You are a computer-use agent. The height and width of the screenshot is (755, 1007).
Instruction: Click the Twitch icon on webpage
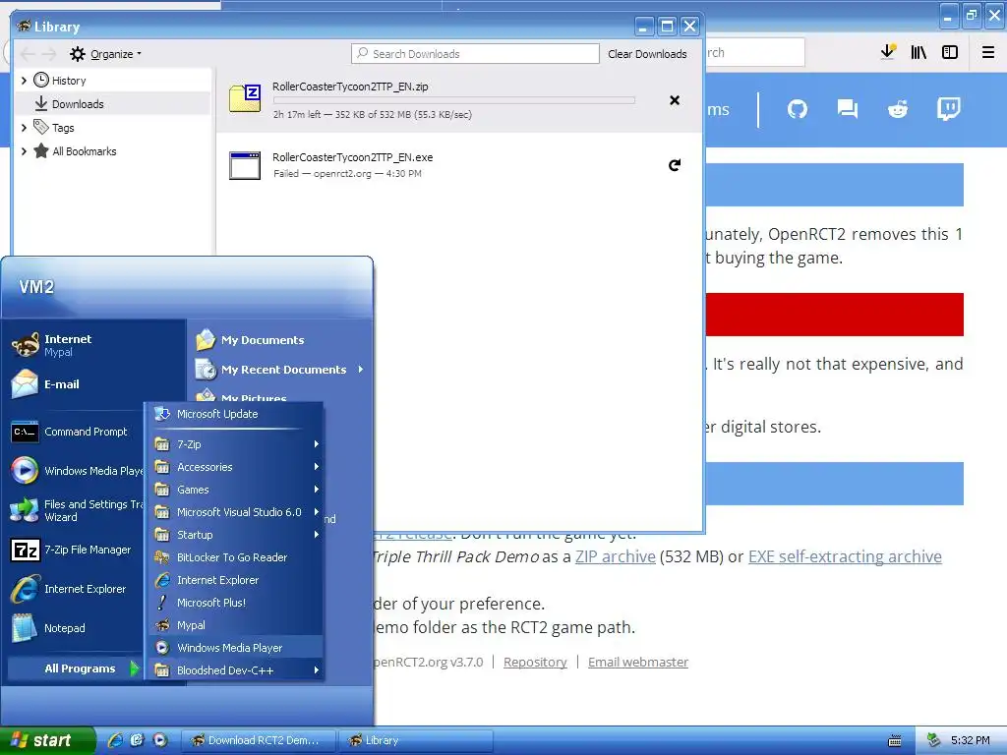[x=949, y=109]
